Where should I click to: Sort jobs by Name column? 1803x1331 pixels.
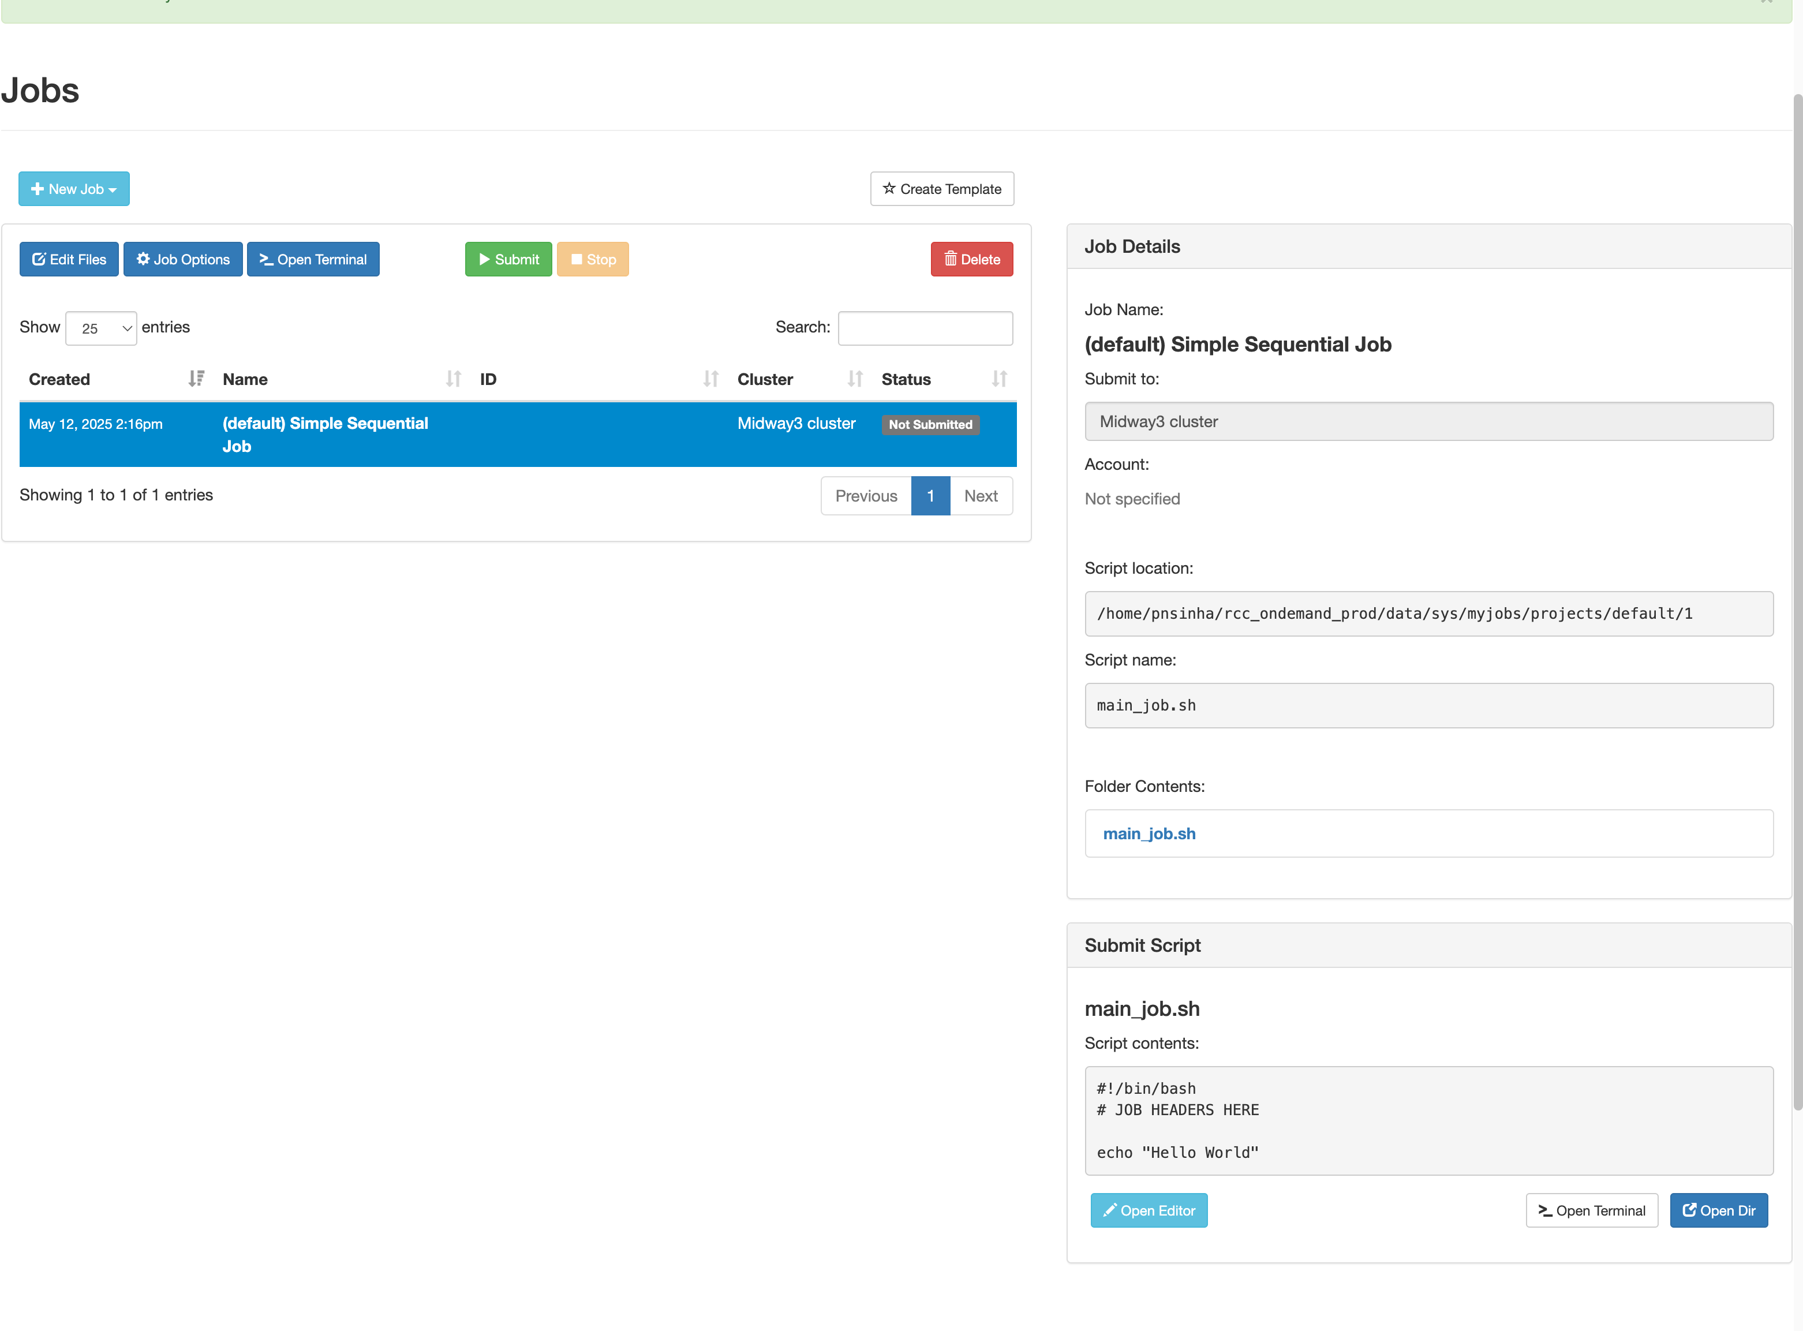tap(342, 379)
